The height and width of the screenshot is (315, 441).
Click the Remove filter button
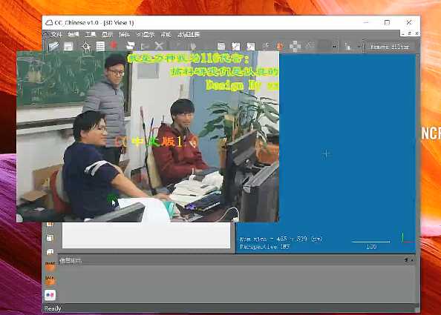click(390, 47)
